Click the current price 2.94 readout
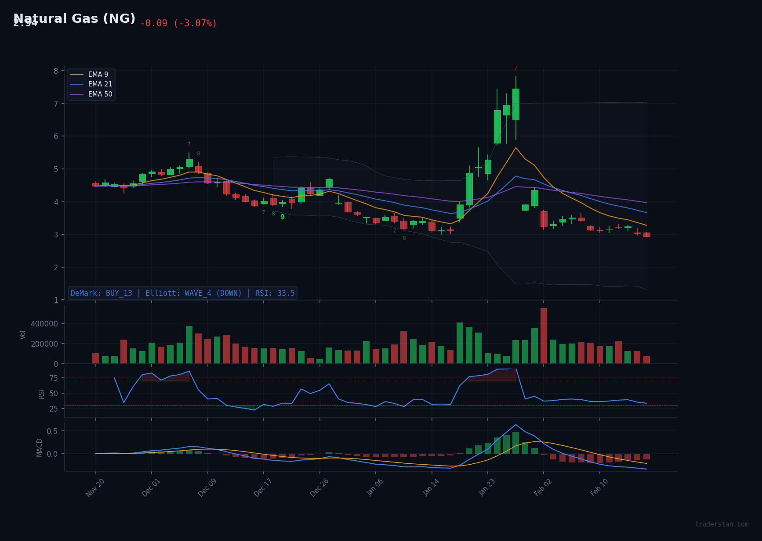 tap(25, 24)
